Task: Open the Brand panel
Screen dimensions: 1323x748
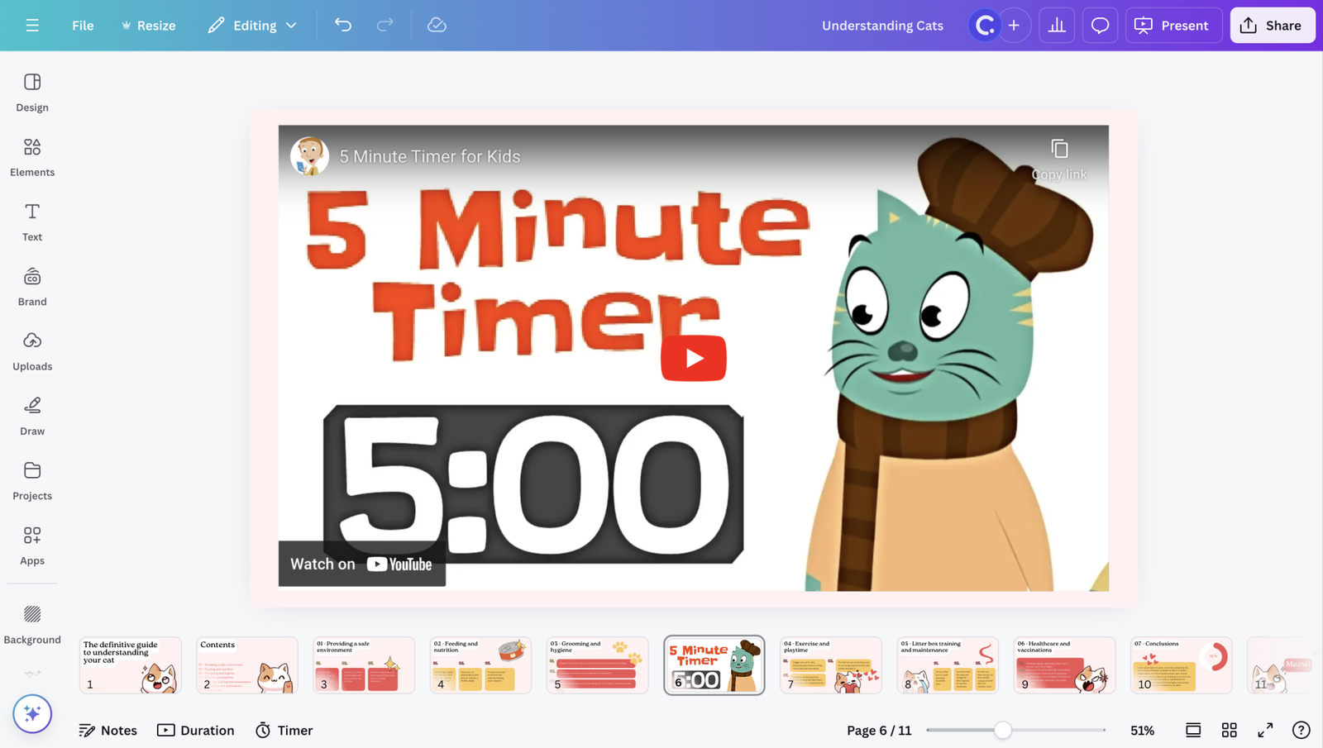Action: pyautogui.click(x=31, y=284)
